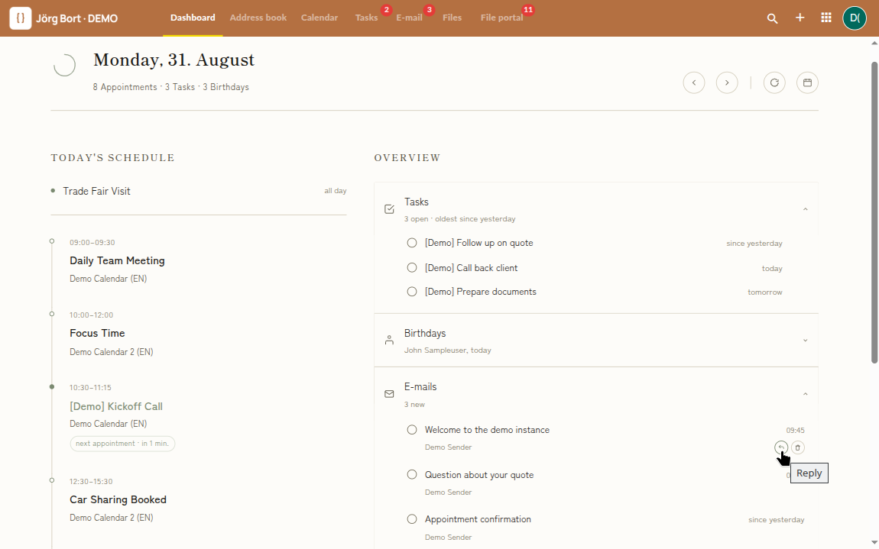Check off Call back client task

click(412, 268)
